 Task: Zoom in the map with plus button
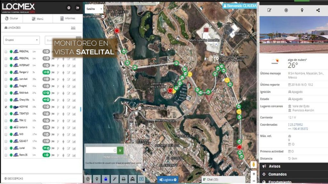pyautogui.click(x=254, y=174)
